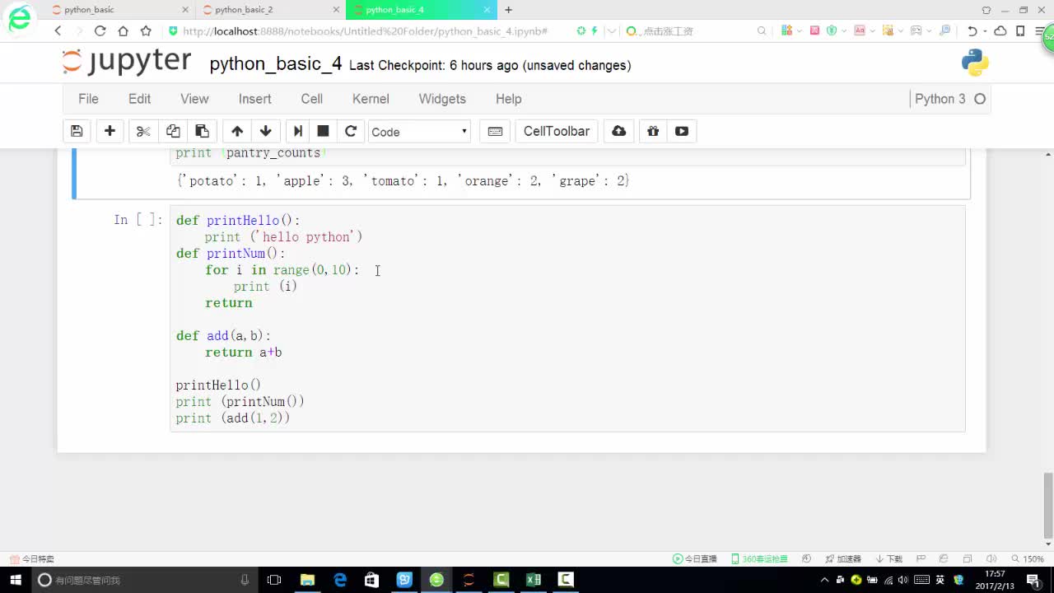Click the Last Checkpoint status text
The width and height of the screenshot is (1054, 593).
[x=490, y=65]
